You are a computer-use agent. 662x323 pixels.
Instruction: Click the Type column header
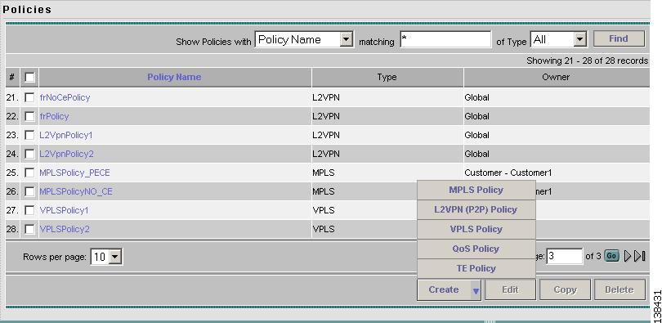pyautogui.click(x=387, y=77)
